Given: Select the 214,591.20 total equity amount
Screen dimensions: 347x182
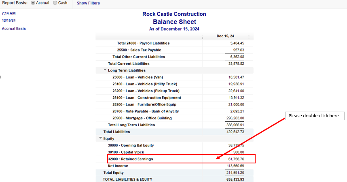Looking at the screenshot, I should (235, 173).
